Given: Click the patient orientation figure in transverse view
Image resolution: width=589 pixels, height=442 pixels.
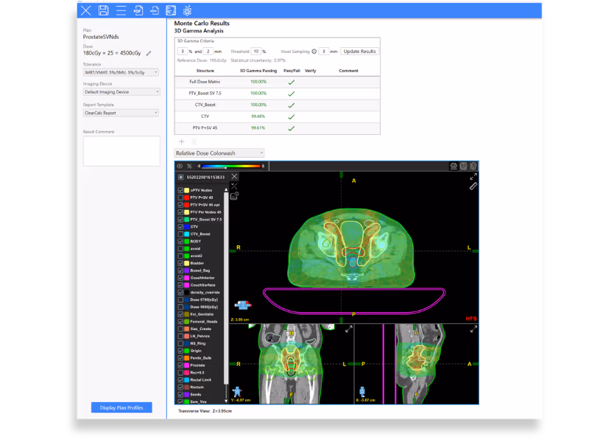Looking at the screenshot, I should point(243,305).
